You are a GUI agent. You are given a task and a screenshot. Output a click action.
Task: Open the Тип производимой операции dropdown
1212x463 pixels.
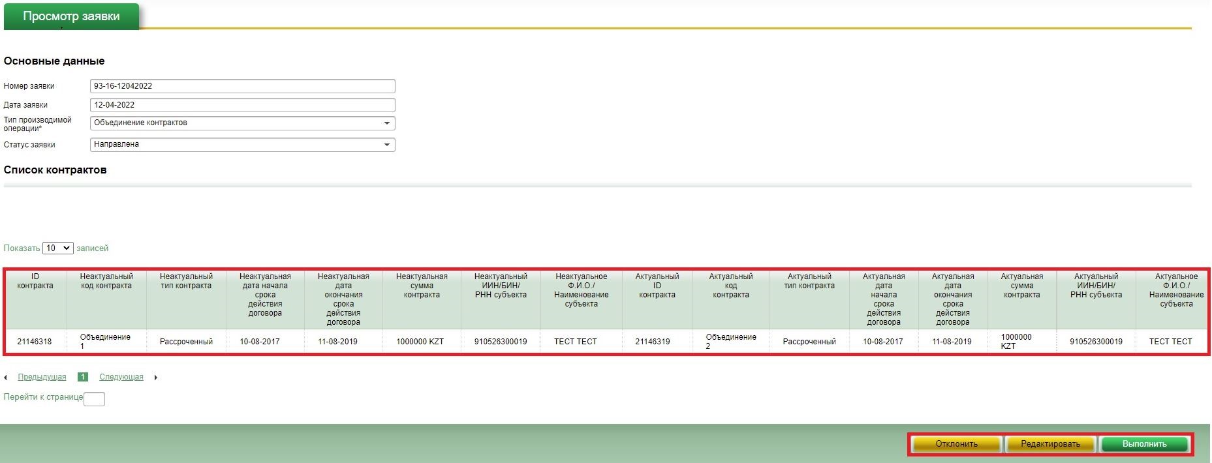click(242, 123)
